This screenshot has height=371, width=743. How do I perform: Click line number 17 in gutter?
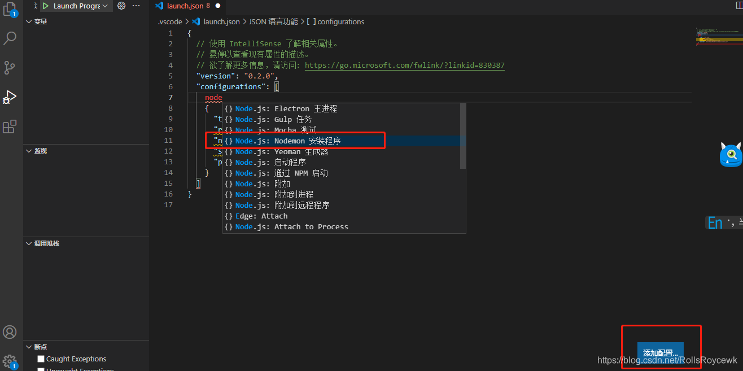click(169, 205)
